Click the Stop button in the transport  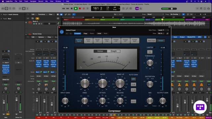tap(72, 9)
